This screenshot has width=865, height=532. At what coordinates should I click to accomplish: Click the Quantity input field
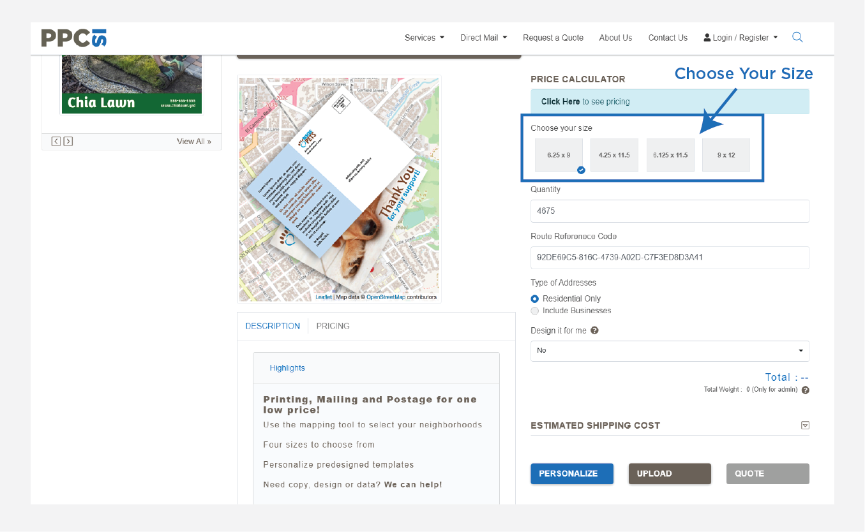(x=670, y=211)
